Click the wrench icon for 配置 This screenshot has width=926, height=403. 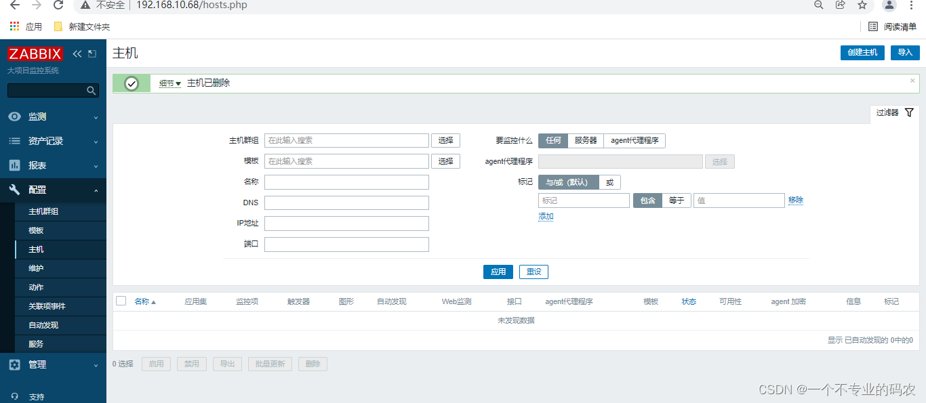pyautogui.click(x=14, y=190)
